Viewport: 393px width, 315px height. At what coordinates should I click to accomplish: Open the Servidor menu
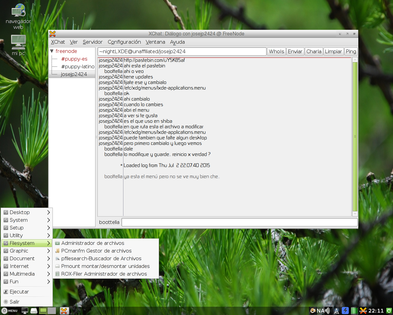[x=92, y=42]
